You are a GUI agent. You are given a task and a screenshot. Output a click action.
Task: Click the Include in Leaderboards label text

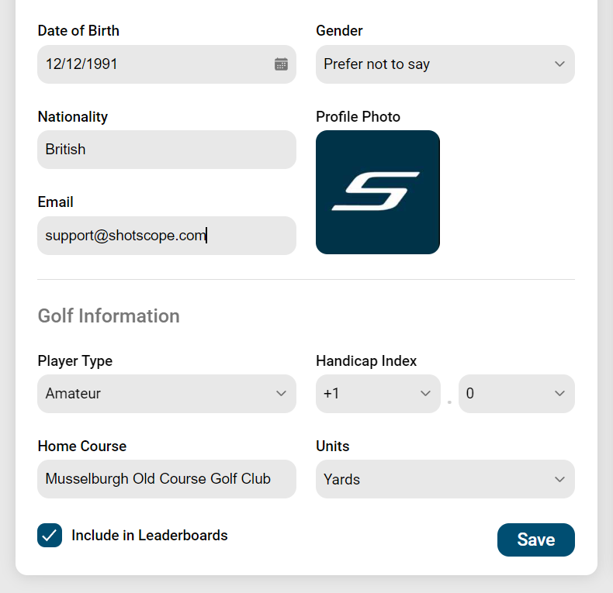click(149, 535)
